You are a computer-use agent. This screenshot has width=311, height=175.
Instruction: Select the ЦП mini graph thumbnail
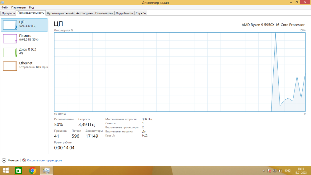pos(10,25)
